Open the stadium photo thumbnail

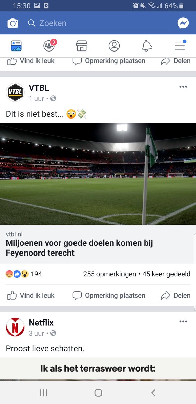click(98, 174)
